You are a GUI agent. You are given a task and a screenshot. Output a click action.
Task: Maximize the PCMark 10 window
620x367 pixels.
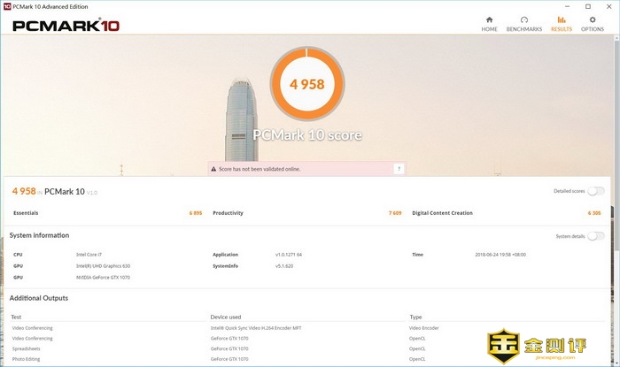coord(587,6)
